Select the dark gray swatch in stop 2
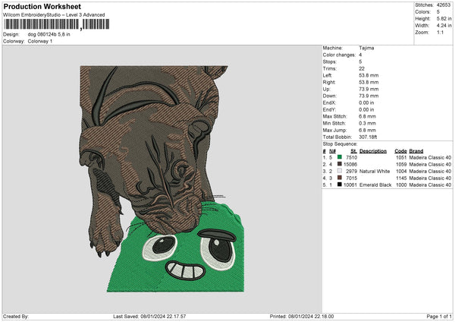The image size is (455, 322). 339,164
